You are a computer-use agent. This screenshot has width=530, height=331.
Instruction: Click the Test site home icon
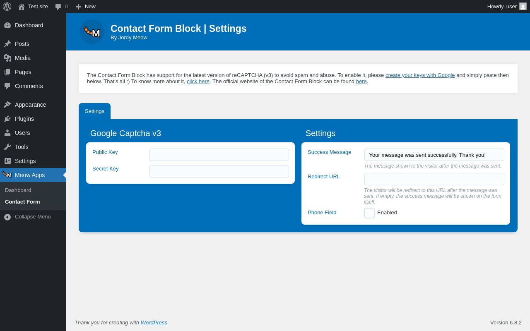22,7
